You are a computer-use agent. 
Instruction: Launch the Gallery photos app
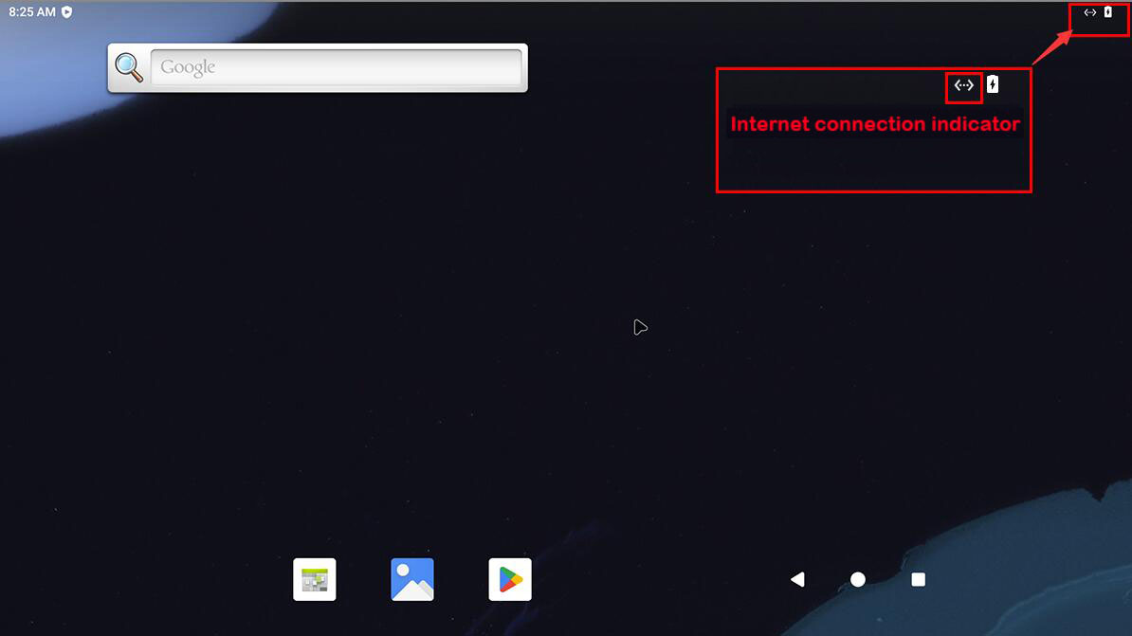tap(412, 579)
